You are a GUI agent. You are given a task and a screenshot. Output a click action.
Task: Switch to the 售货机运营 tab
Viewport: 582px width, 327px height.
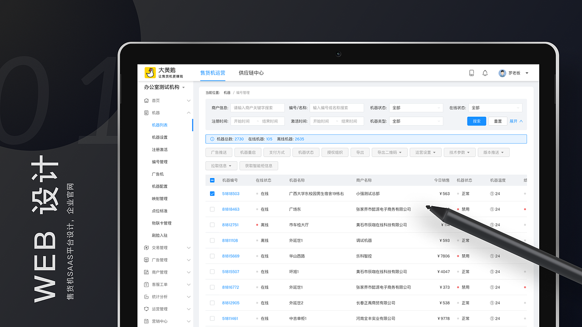[213, 73]
